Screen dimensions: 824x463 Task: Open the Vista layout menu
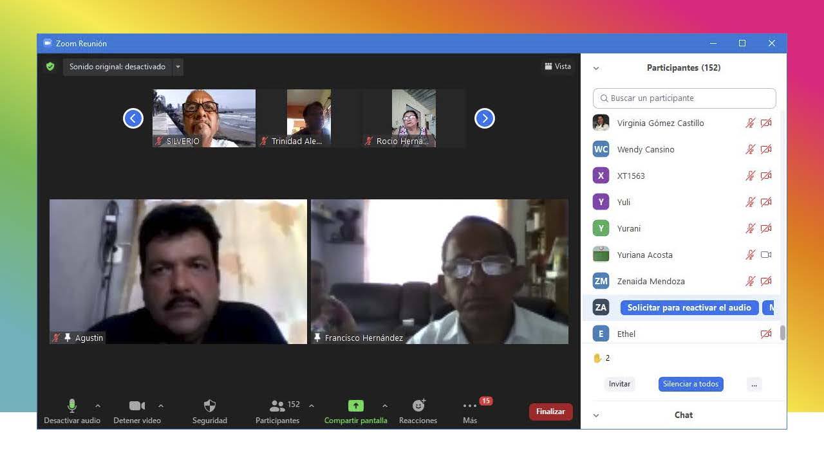tap(557, 66)
